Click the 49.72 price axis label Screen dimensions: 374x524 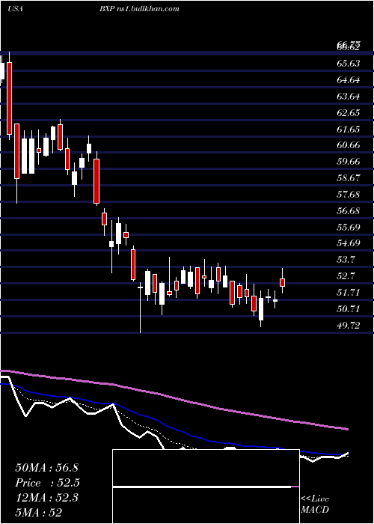(349, 325)
